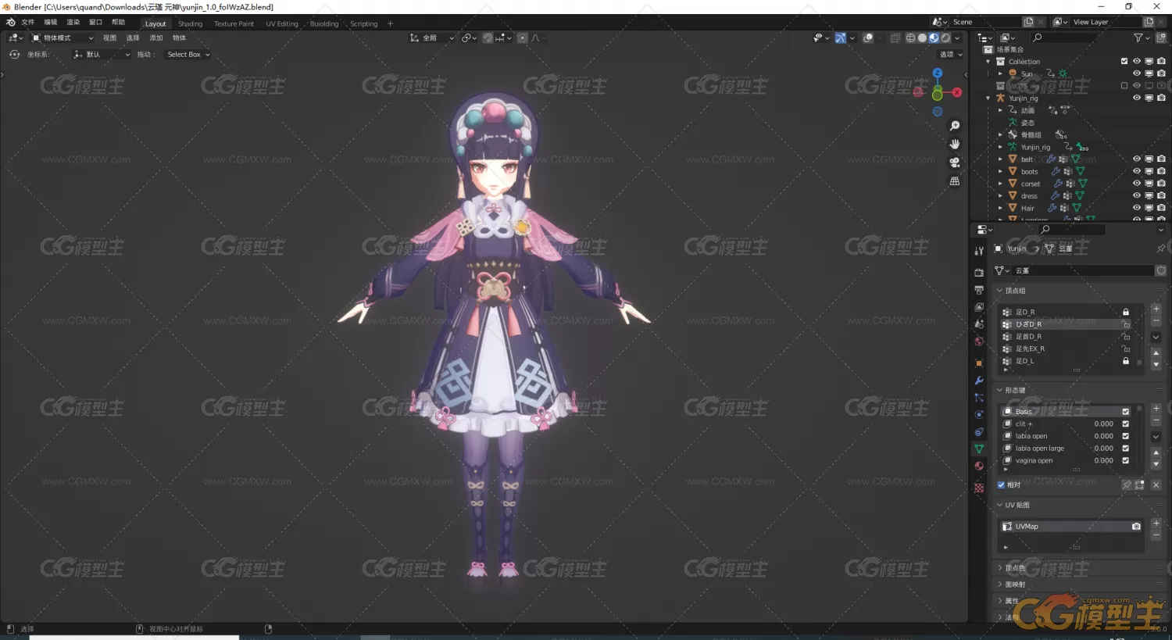Click the zoom magnifier icon in viewport
Image resolution: width=1172 pixels, height=640 pixels.
[954, 126]
